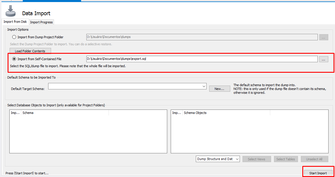The width and height of the screenshot is (335, 177).
Task: Expand the Default Target Schema dropdown
Action: pos(204,86)
